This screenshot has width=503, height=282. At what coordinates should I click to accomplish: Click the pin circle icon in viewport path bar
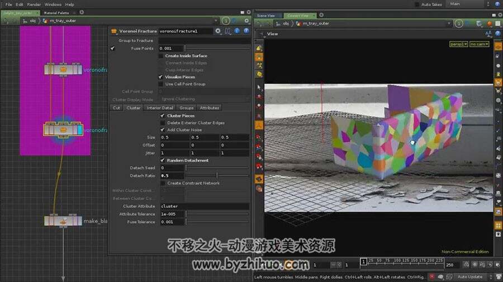tap(459, 23)
